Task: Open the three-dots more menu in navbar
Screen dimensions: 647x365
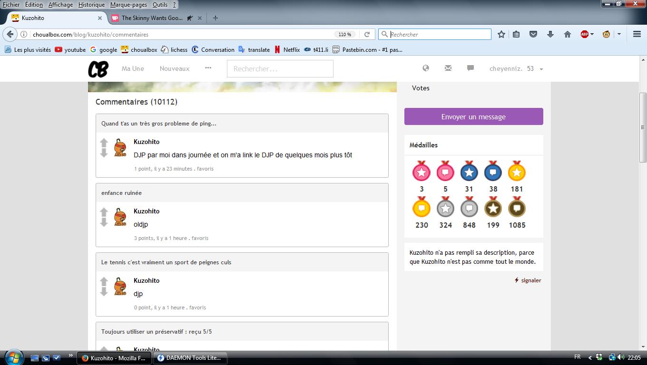Action: click(x=208, y=68)
